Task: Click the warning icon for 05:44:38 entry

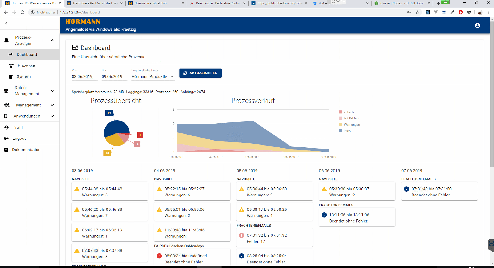Action: point(77,189)
